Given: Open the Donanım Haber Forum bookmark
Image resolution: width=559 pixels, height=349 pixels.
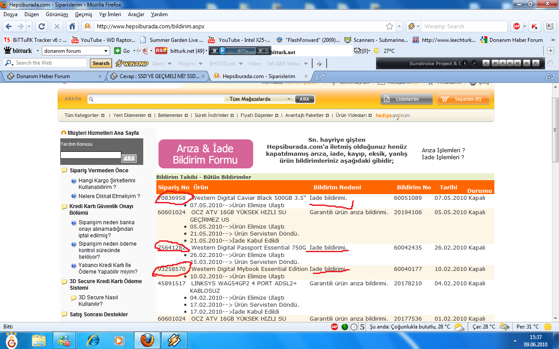Looking at the screenshot, I should [x=511, y=40].
